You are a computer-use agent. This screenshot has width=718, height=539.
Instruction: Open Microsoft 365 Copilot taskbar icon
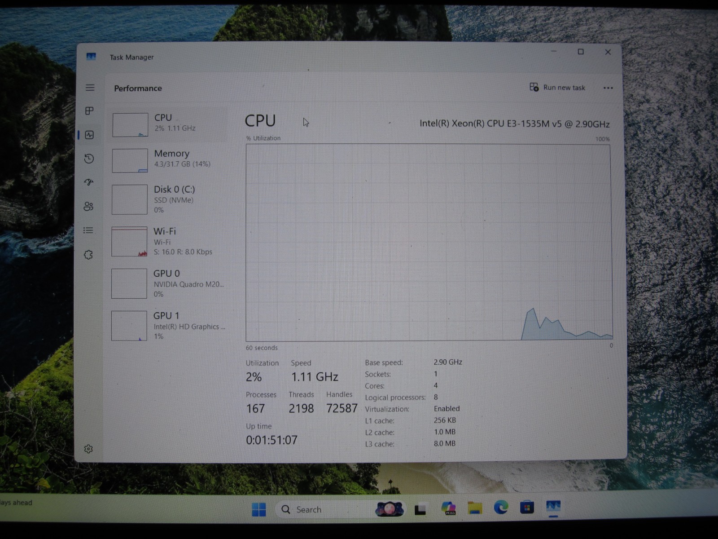448,508
